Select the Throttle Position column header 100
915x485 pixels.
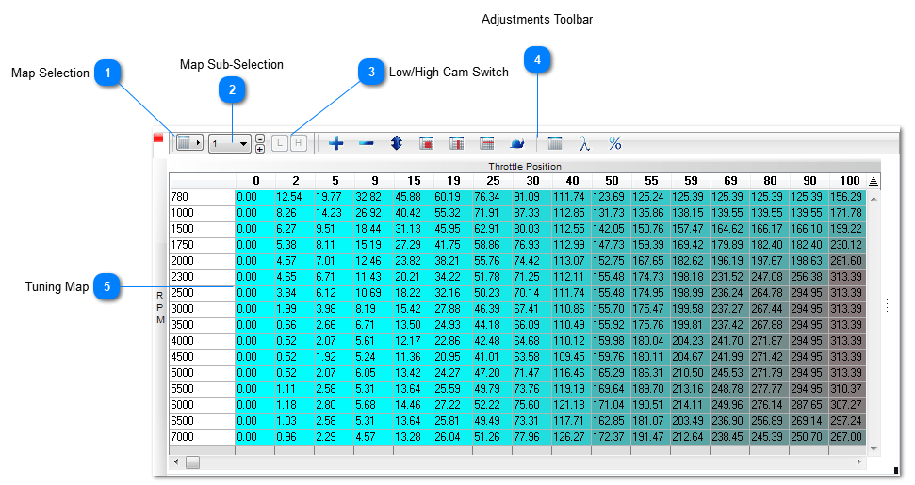pos(849,181)
